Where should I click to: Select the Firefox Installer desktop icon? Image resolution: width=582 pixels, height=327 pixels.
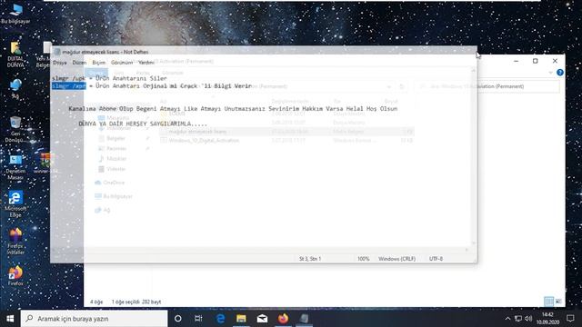(x=15, y=242)
